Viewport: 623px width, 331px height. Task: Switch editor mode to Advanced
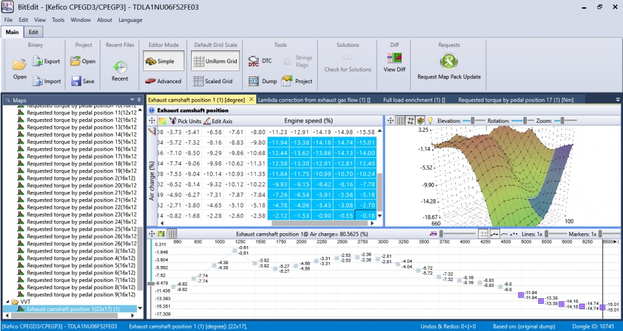click(162, 81)
